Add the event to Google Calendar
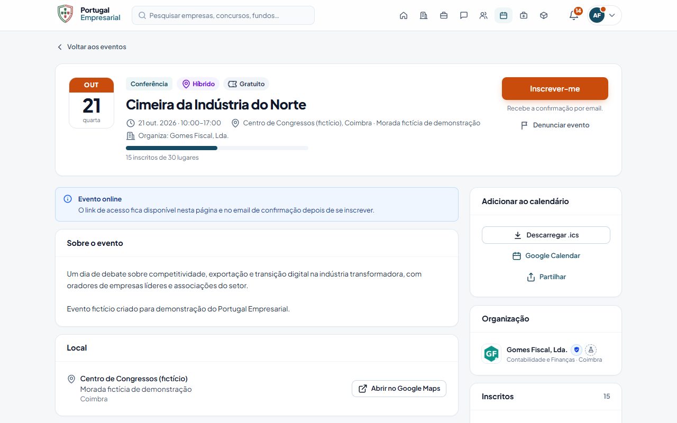 coord(546,256)
